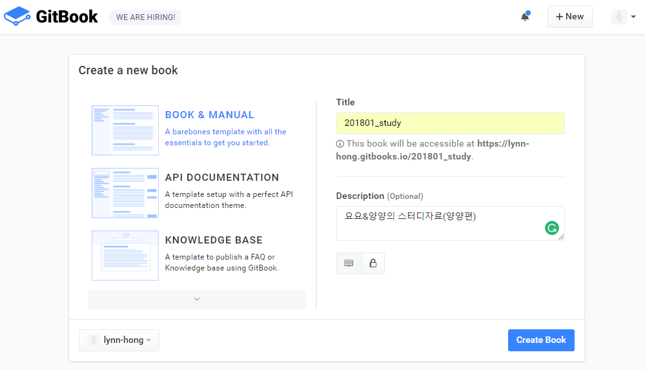Click the + New button
Image resolution: width=645 pixels, height=370 pixels.
click(569, 16)
